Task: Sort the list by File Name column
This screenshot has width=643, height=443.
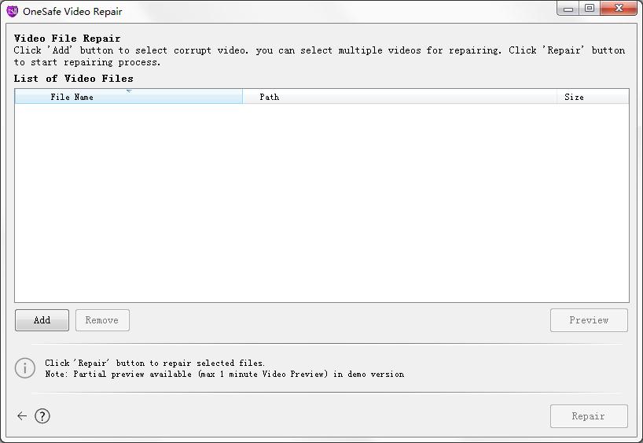Action: click(72, 98)
